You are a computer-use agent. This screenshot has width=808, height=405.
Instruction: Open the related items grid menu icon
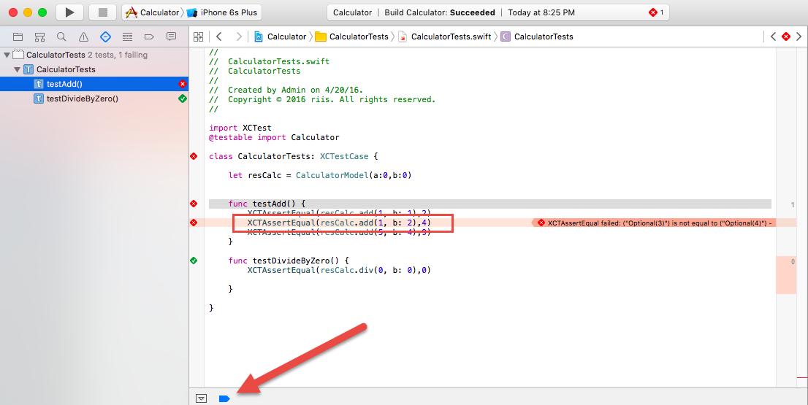tap(199, 36)
